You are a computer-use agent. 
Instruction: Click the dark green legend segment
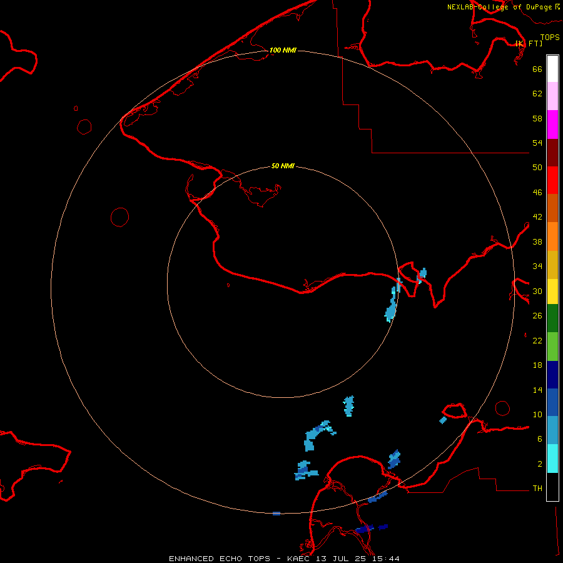tap(552, 318)
